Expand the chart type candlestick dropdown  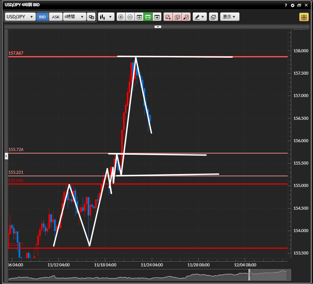pos(106,17)
